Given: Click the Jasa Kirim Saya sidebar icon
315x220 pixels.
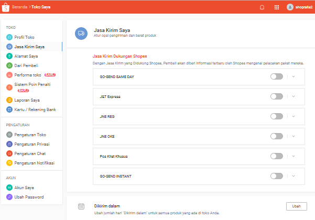Looking at the screenshot, I should 9,47.
